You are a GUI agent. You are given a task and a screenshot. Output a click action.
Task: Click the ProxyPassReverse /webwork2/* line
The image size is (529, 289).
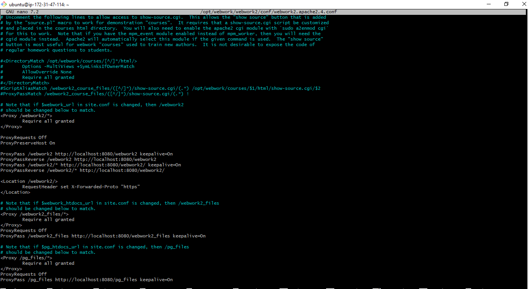tap(82, 170)
